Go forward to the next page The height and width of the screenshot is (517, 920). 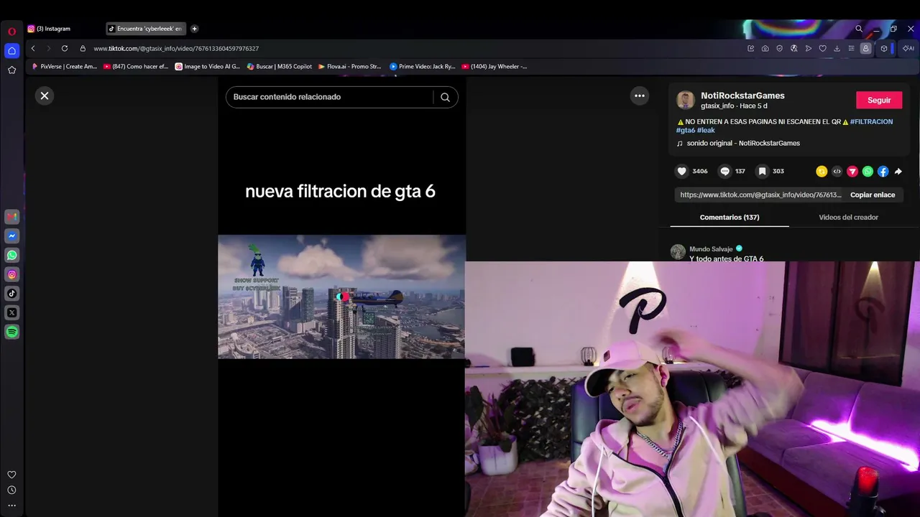49,48
